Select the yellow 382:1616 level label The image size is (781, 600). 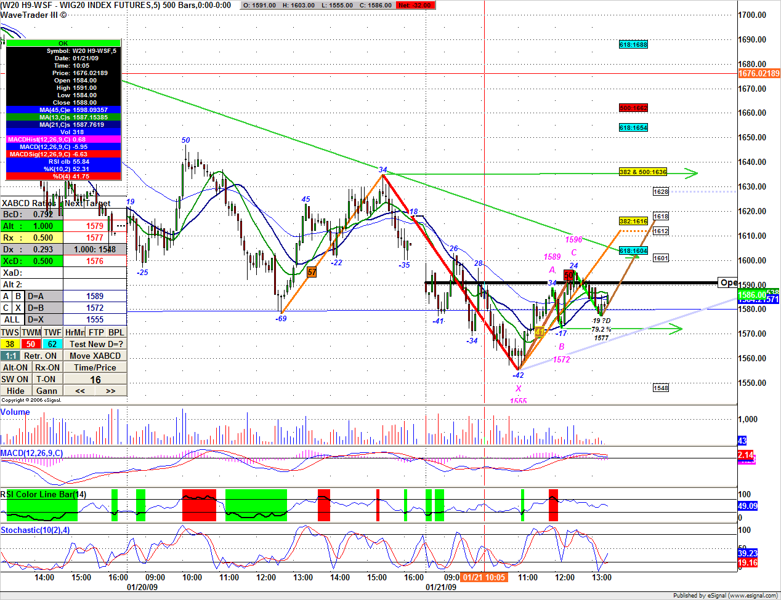click(x=633, y=221)
